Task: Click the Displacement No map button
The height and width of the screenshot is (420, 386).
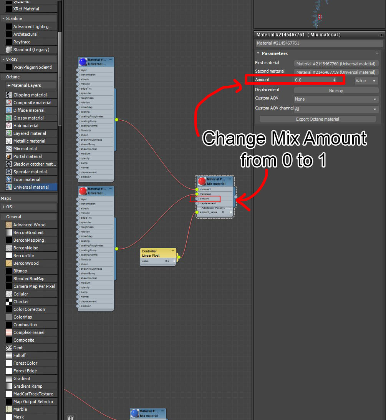Action: click(x=336, y=91)
